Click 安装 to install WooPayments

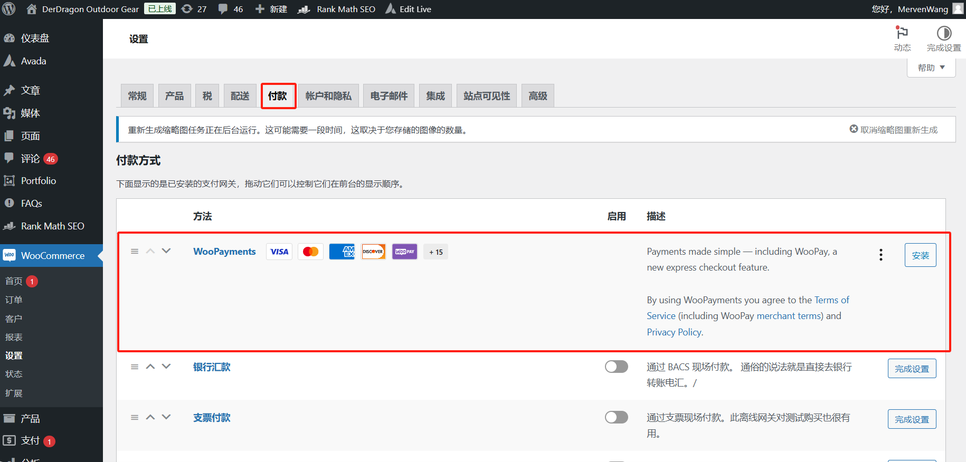pyautogui.click(x=920, y=255)
